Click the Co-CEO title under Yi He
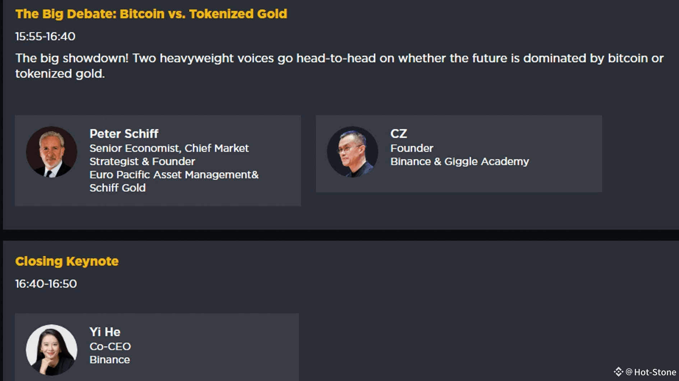Viewport: 679px width, 381px height. 110,347
